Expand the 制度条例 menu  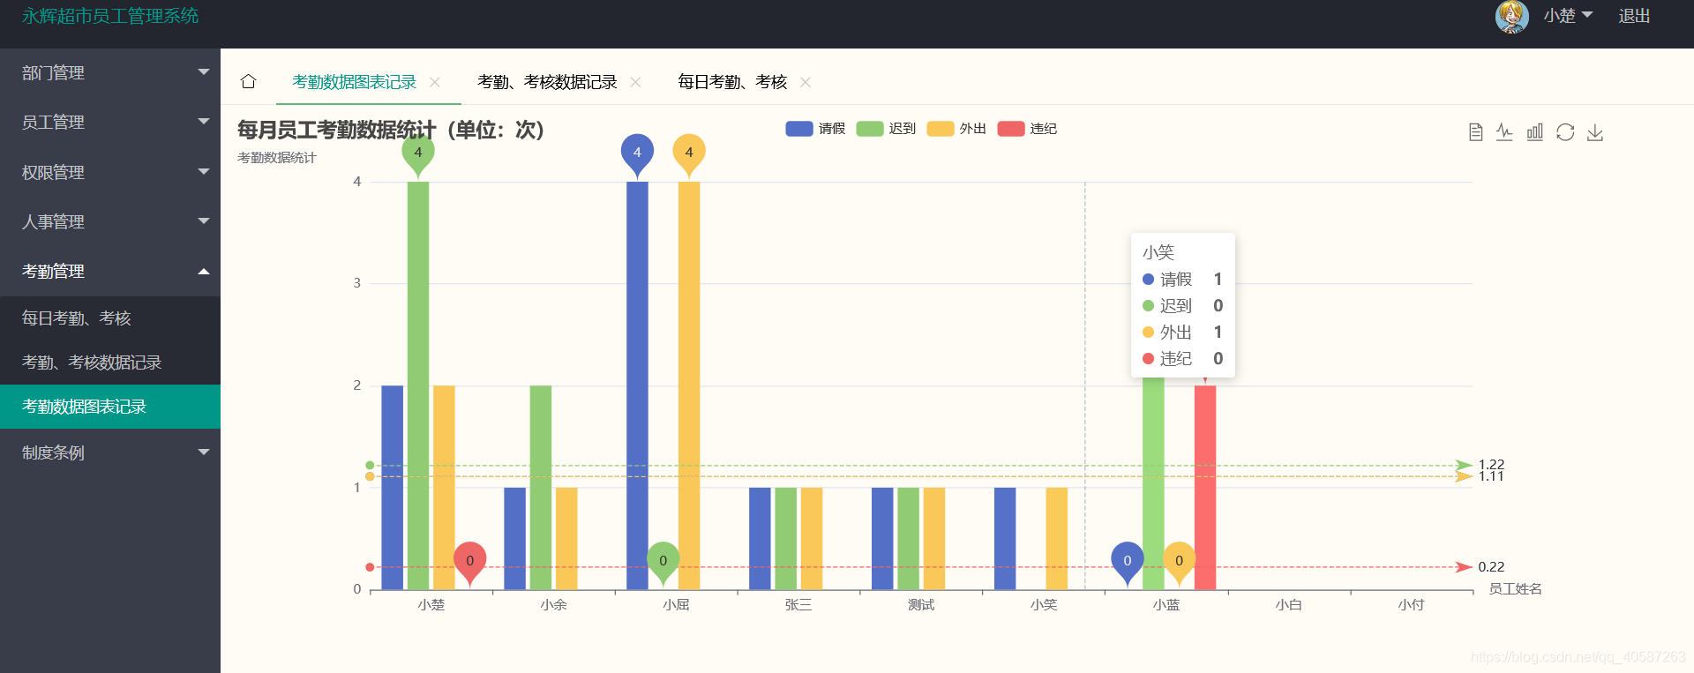(110, 452)
